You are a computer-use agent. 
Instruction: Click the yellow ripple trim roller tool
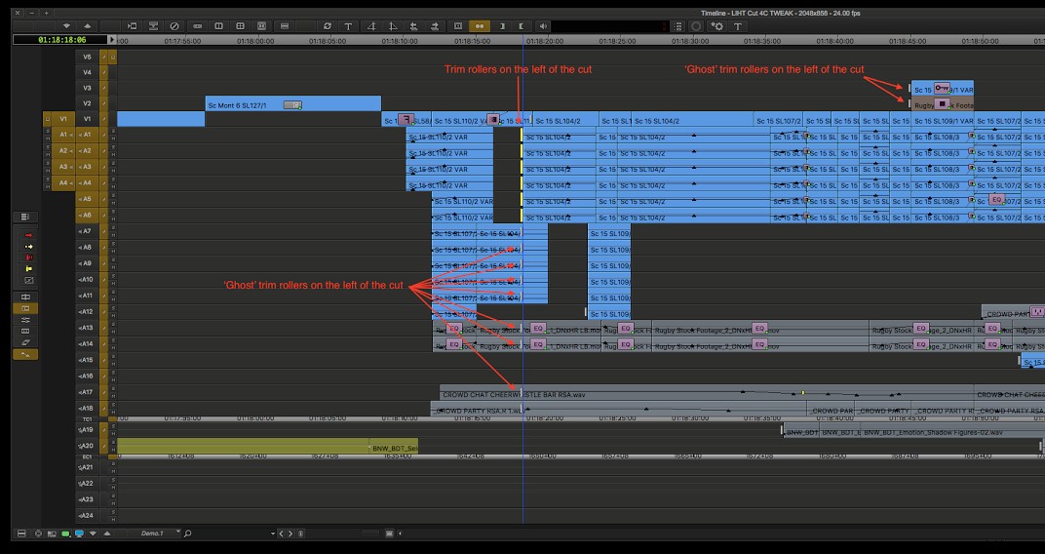(x=28, y=268)
